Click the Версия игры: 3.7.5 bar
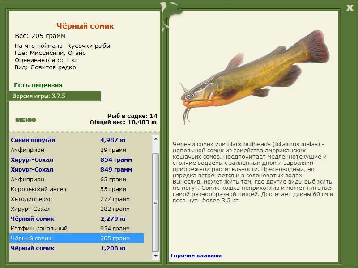358x268 pixels. click(x=54, y=96)
